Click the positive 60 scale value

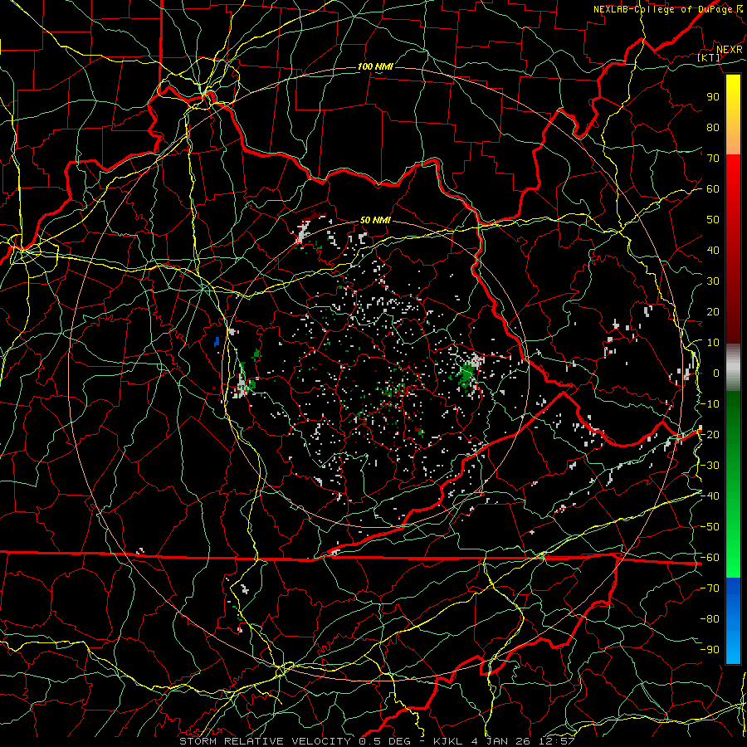pyautogui.click(x=713, y=188)
